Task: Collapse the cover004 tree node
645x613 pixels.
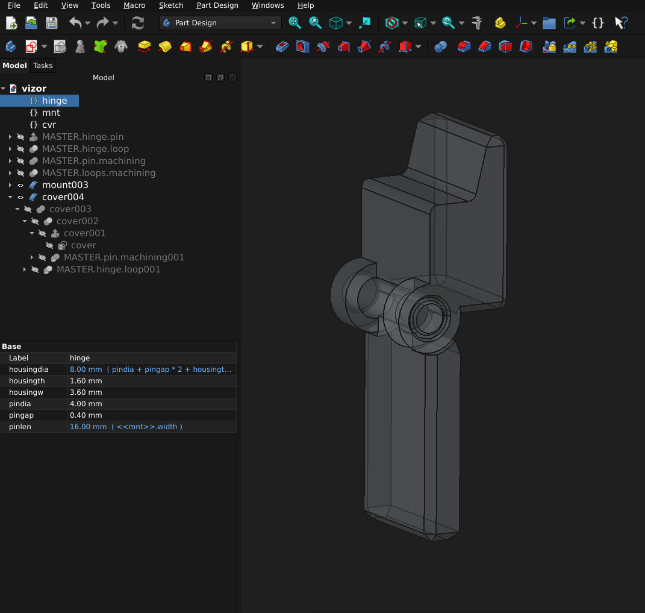Action: [10, 197]
